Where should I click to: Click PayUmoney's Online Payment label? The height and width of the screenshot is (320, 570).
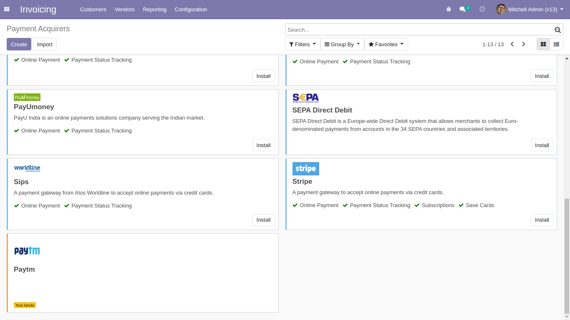[x=40, y=130]
